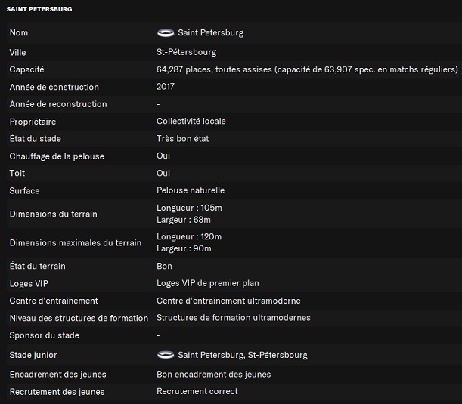Open the Saint Petersburg stadium name link
Viewport: 462px width, 404px height.
(210, 33)
